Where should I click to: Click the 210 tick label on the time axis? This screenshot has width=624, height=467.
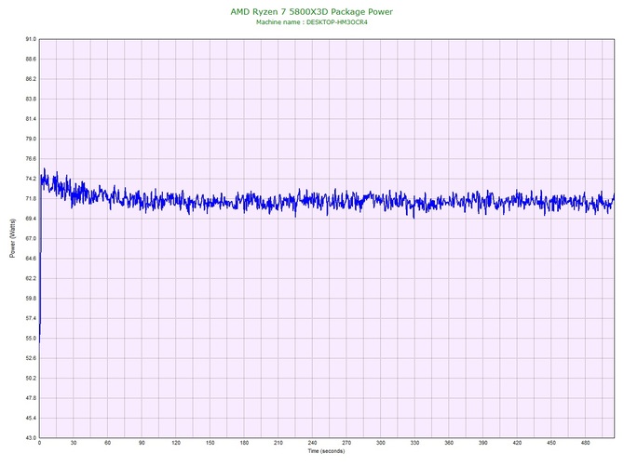click(278, 443)
